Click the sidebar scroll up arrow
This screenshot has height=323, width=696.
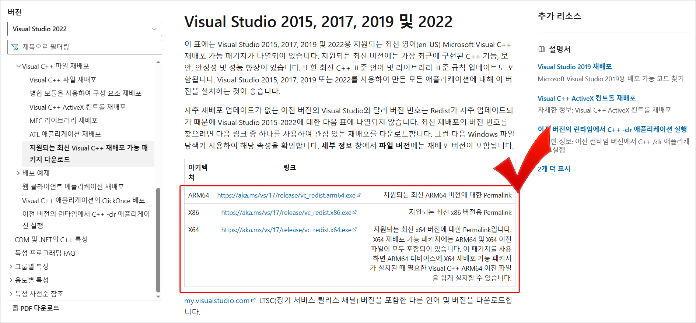158,62
